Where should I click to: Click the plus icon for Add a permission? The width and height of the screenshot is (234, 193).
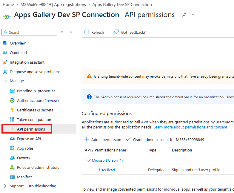(x=87, y=139)
